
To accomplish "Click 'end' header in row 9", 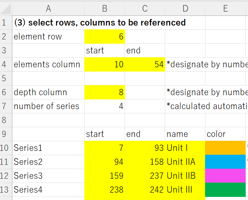I will click(145, 134).
